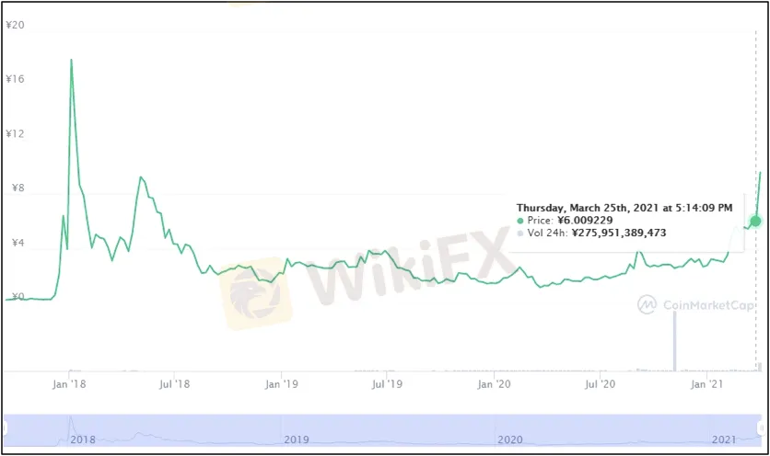Select 2021 in the range navigator

[x=723, y=439]
